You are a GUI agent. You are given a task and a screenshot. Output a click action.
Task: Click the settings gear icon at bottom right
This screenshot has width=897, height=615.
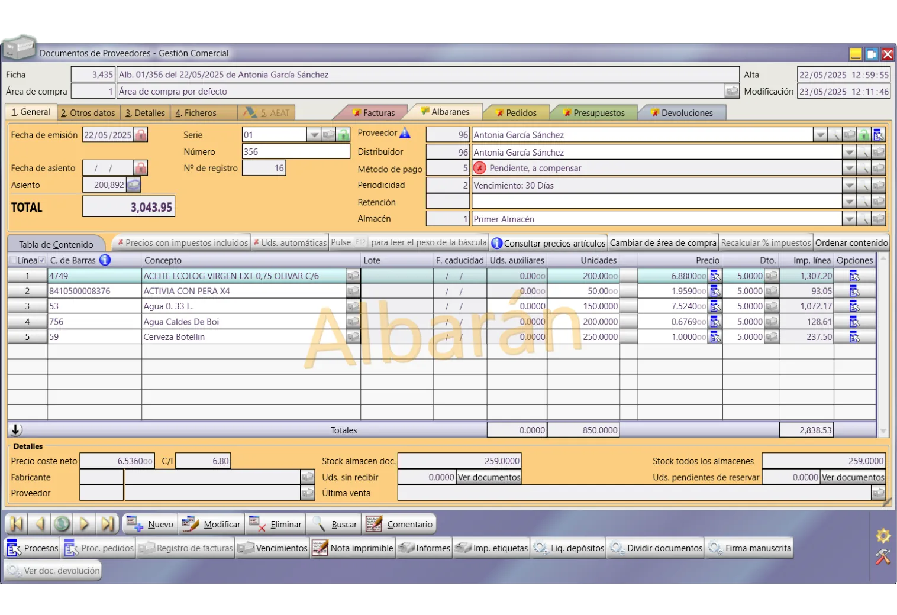(x=883, y=536)
